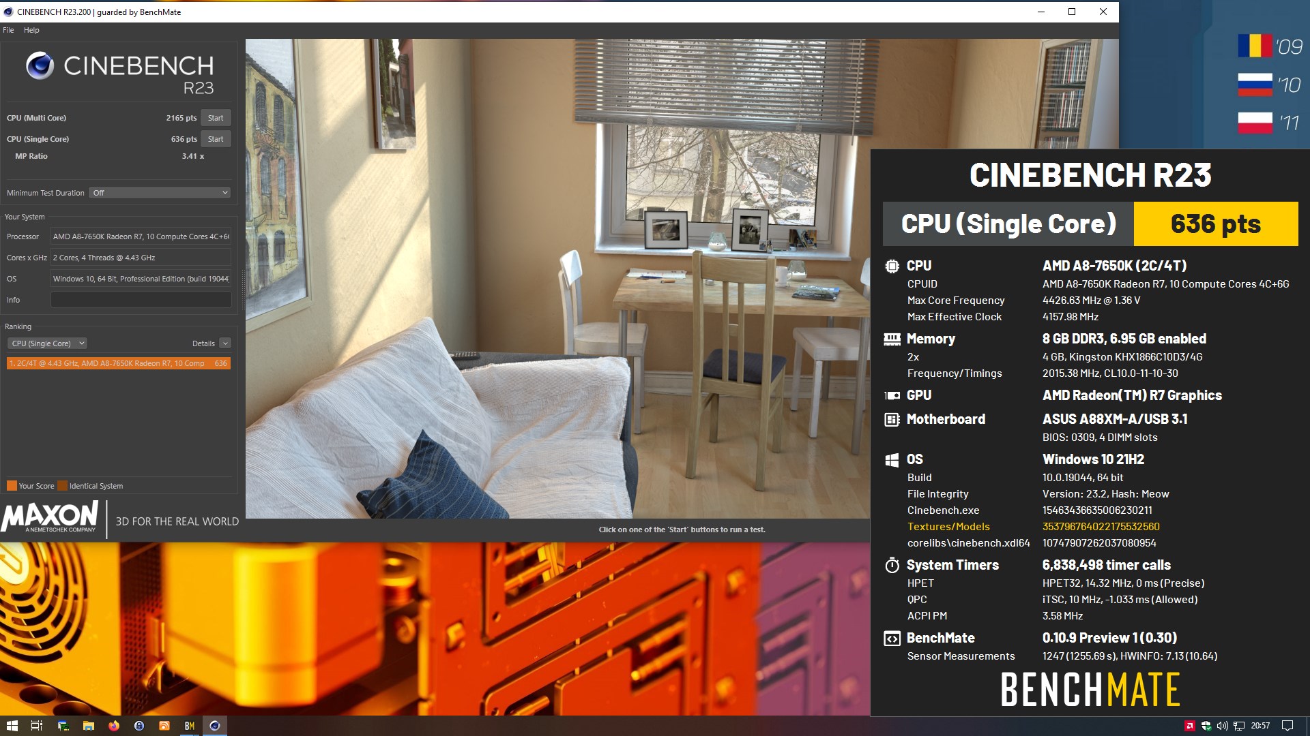Click the Motherboard icon in BenchMate panel
The image size is (1310, 736).
pyautogui.click(x=892, y=420)
